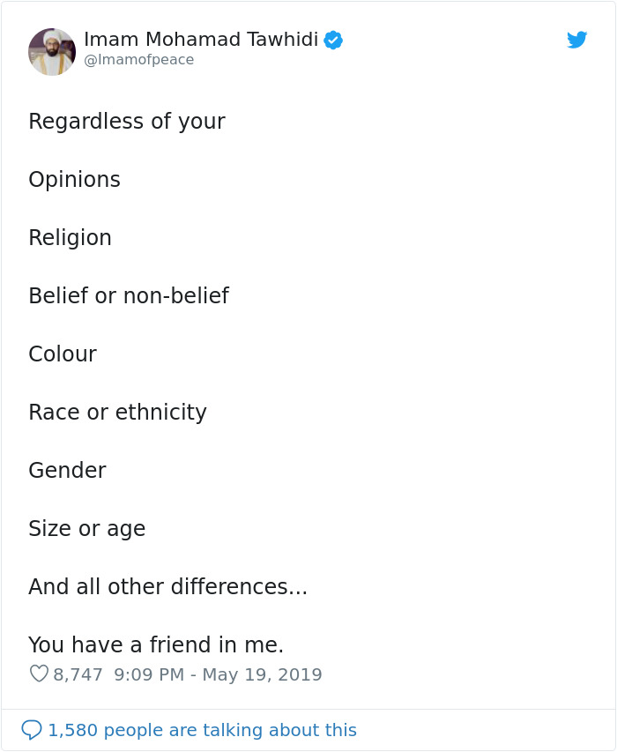Viewport: 617px width, 752px height.
Task: Open the 9:09 PM - May 19, 2019 timestamp
Action: point(218,674)
